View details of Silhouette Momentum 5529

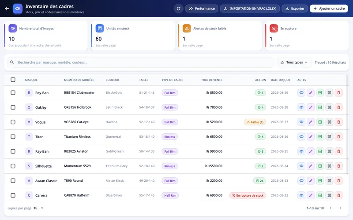tap(301, 166)
